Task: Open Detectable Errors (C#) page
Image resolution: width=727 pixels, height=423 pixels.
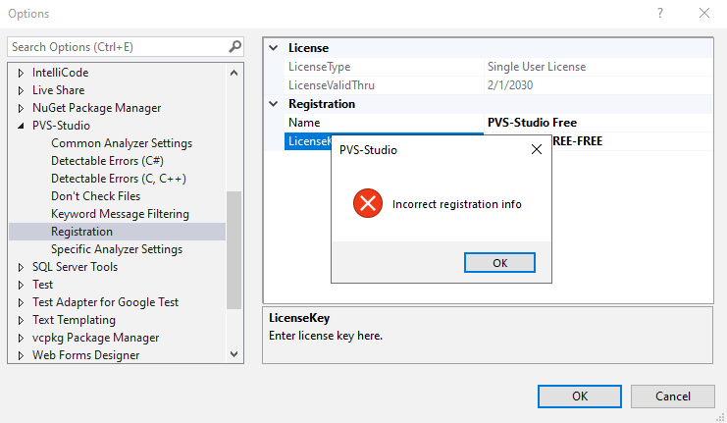Action: click(x=107, y=161)
